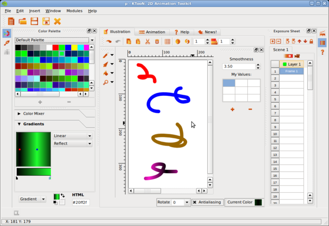Close project with the orange X icon

tap(57, 21)
